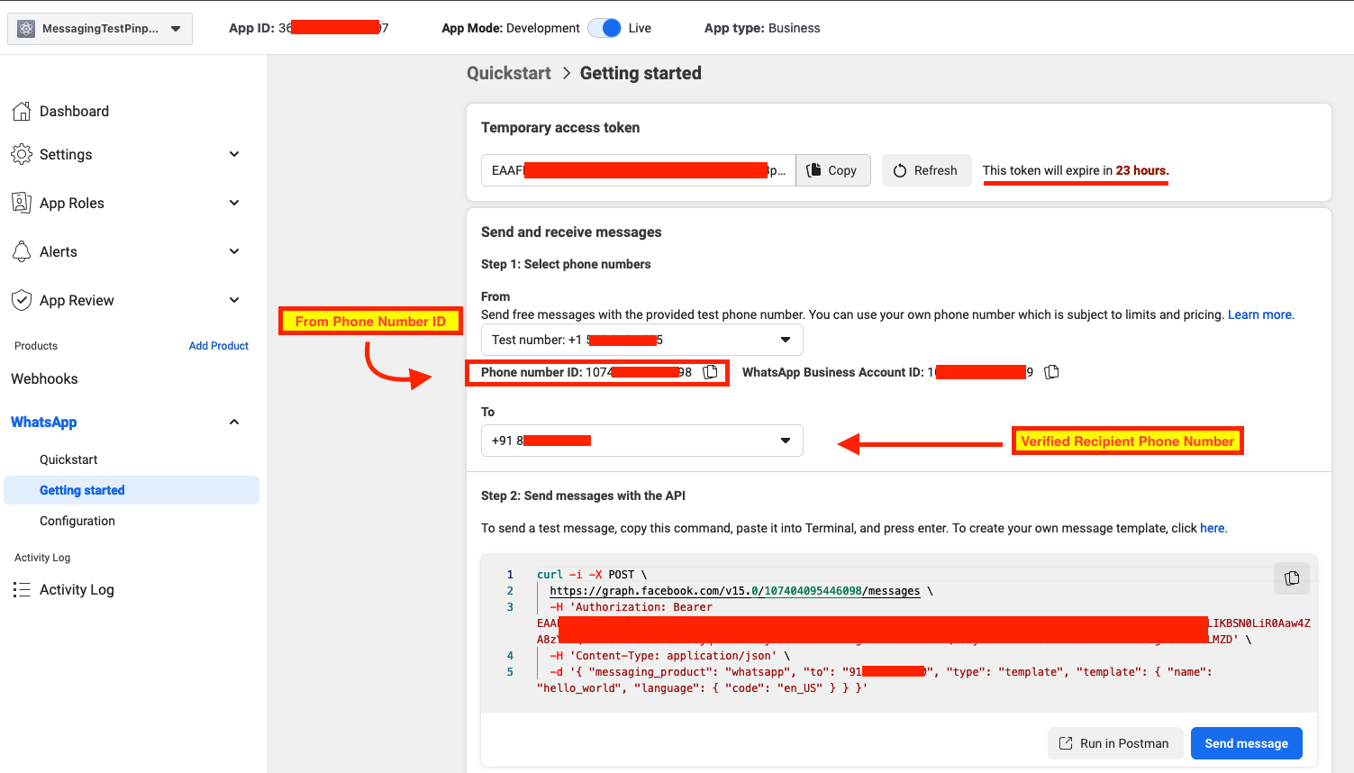Switch to the Configuration page under WhatsApp

pyautogui.click(x=77, y=521)
